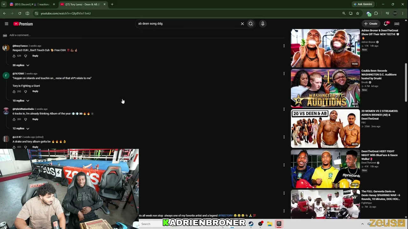
Task: Click the install app icon in address bar
Action: pyautogui.click(x=351, y=13)
